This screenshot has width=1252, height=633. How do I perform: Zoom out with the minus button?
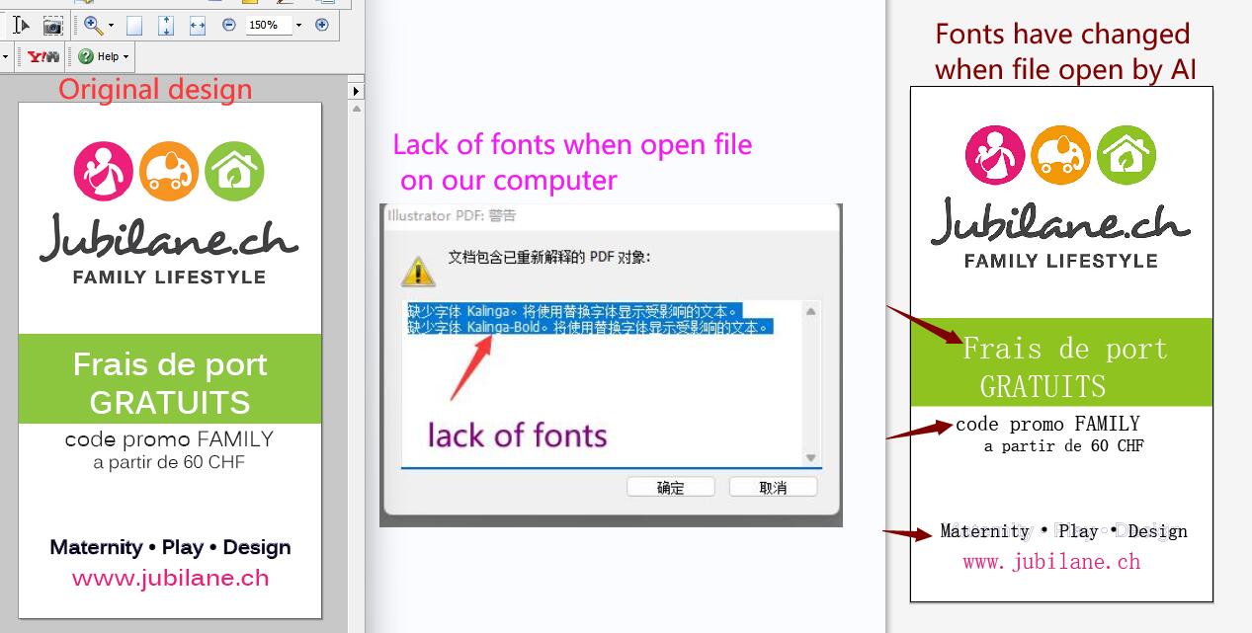(229, 25)
